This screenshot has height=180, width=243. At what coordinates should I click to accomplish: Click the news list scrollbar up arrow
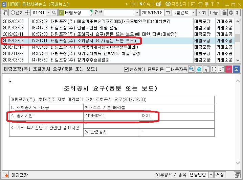(238, 21)
